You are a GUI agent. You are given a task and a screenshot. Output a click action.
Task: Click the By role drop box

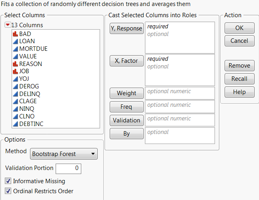coord(180,135)
